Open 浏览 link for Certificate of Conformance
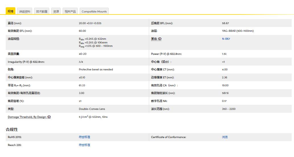 [225, 137]
